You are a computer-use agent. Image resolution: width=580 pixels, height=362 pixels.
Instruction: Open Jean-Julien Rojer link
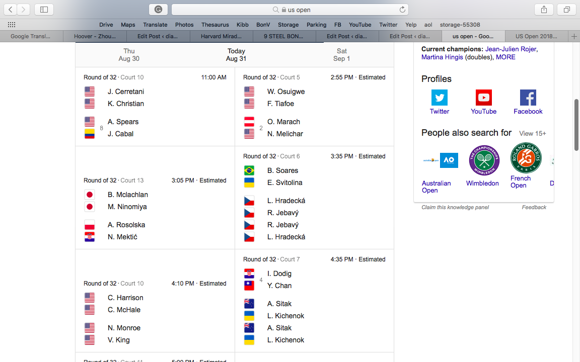pos(511,49)
